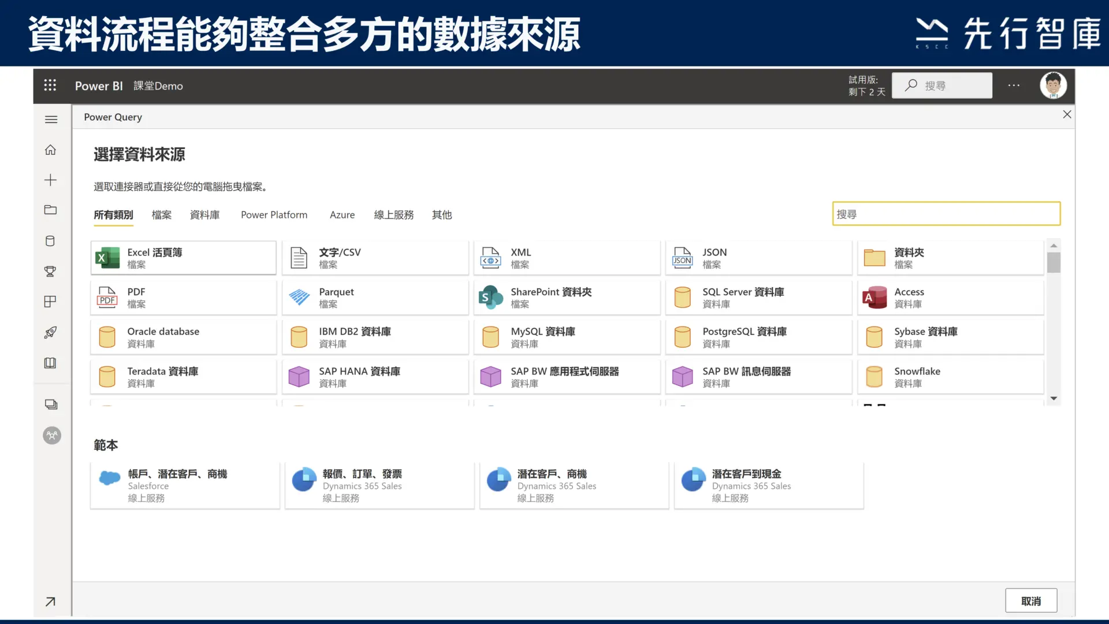Open the Deployment pipelines rocket icon

tap(51, 332)
